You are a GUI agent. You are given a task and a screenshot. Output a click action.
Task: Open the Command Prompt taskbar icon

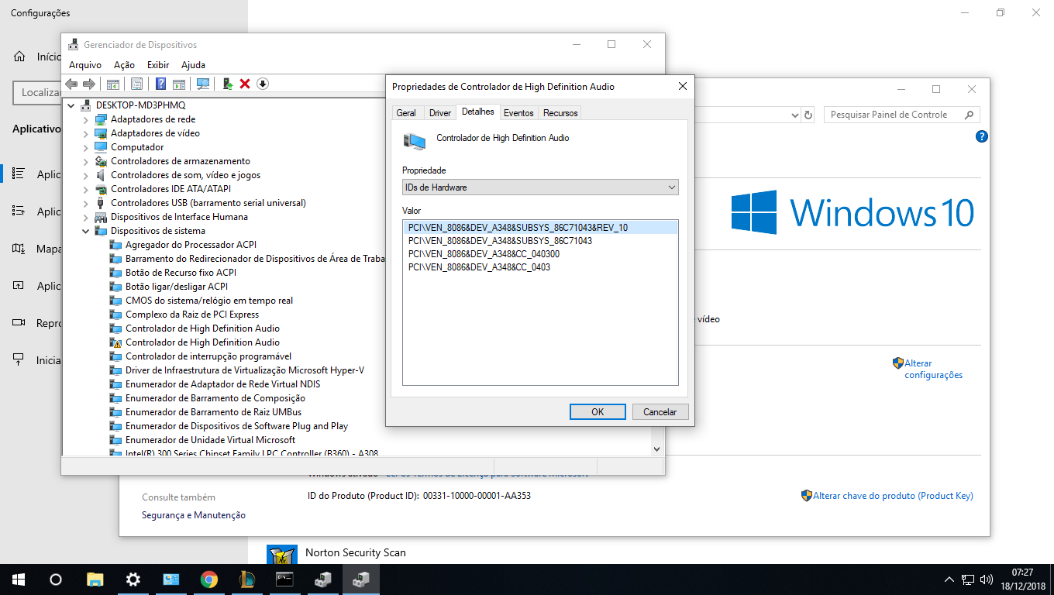click(x=284, y=579)
